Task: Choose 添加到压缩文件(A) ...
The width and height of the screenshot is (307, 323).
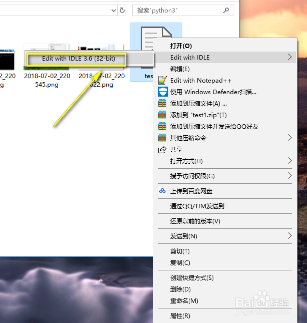Action: point(225,103)
